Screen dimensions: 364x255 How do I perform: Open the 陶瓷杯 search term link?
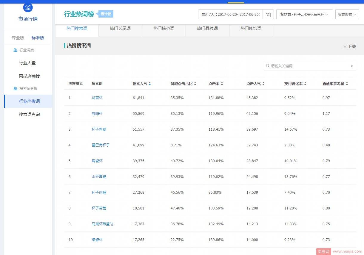pos(97,161)
